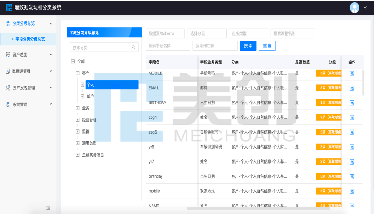Viewport: 374px width, 216px height.
Task: Click horizontal scrollbar under table
Action: (258, 208)
